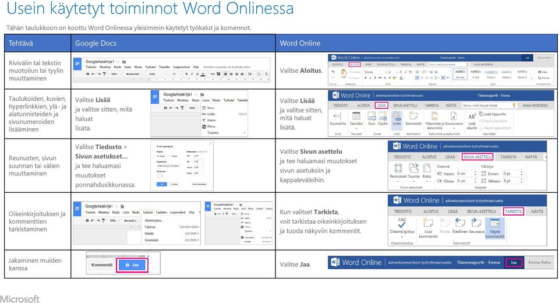This screenshot has width=559, height=303.
Task: Click the Sivunvaihto page break icon
Action: click(338, 117)
